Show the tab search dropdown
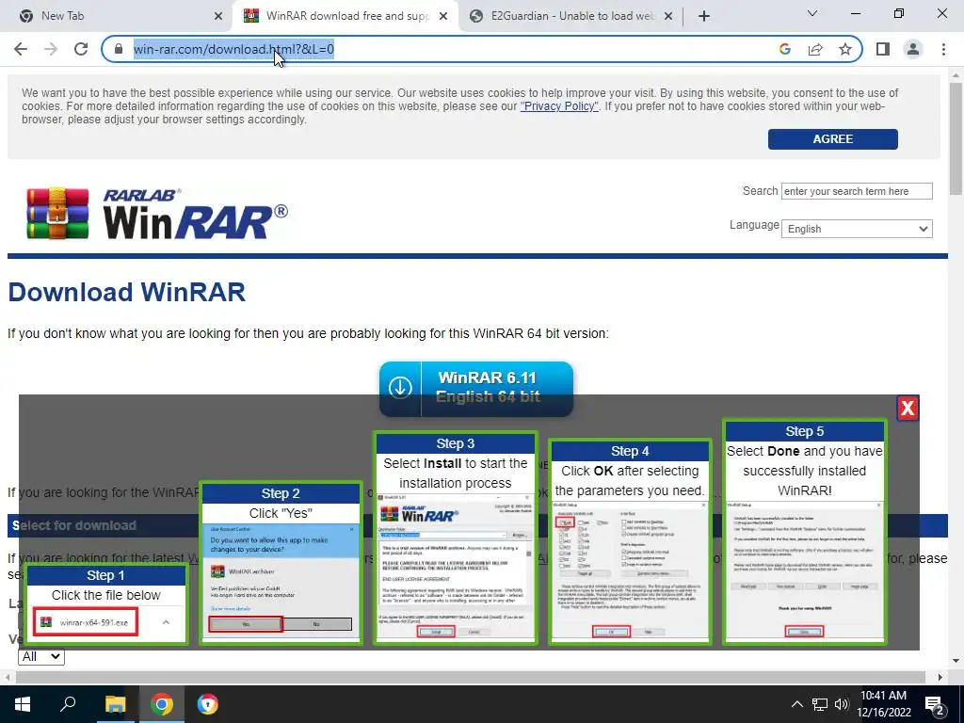964x723 pixels. tap(812, 13)
